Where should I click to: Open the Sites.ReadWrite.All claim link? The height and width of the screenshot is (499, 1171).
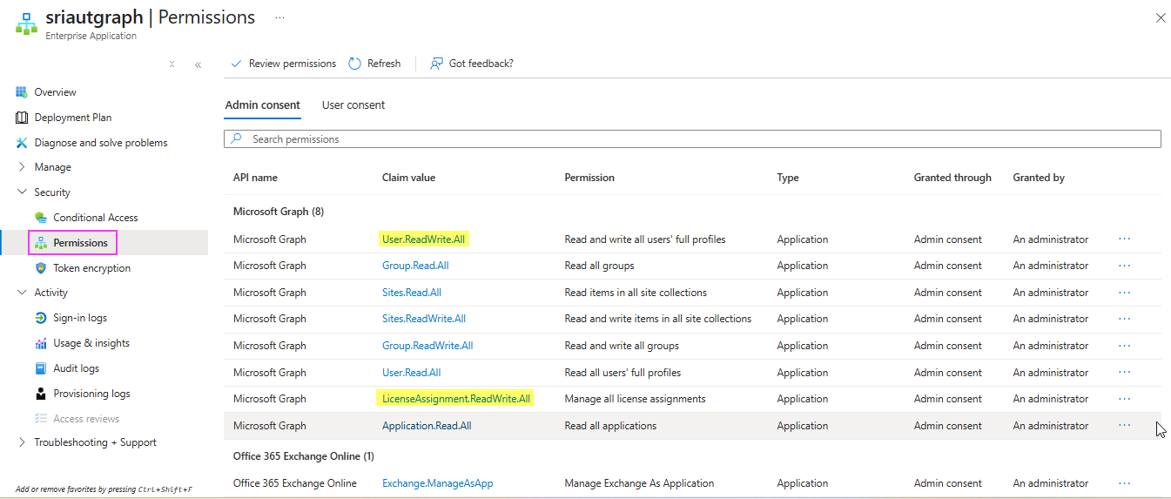(424, 319)
